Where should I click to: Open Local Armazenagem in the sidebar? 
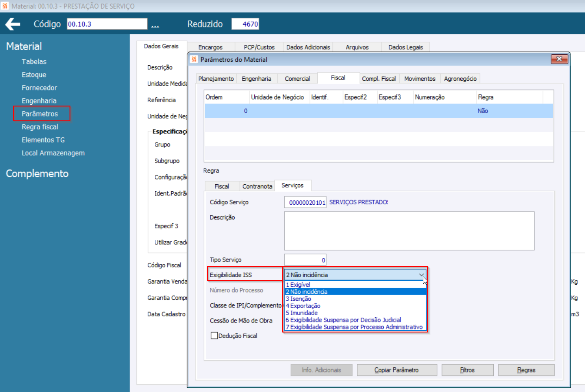pyautogui.click(x=53, y=153)
